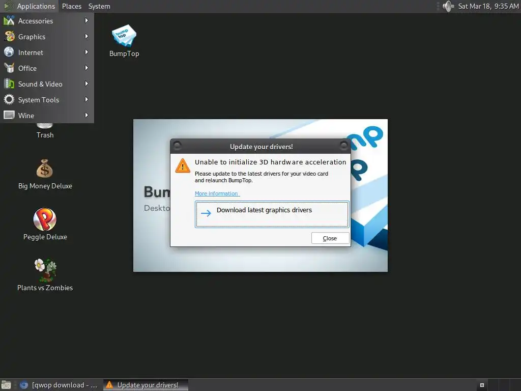Follow the More information link

coord(216,193)
